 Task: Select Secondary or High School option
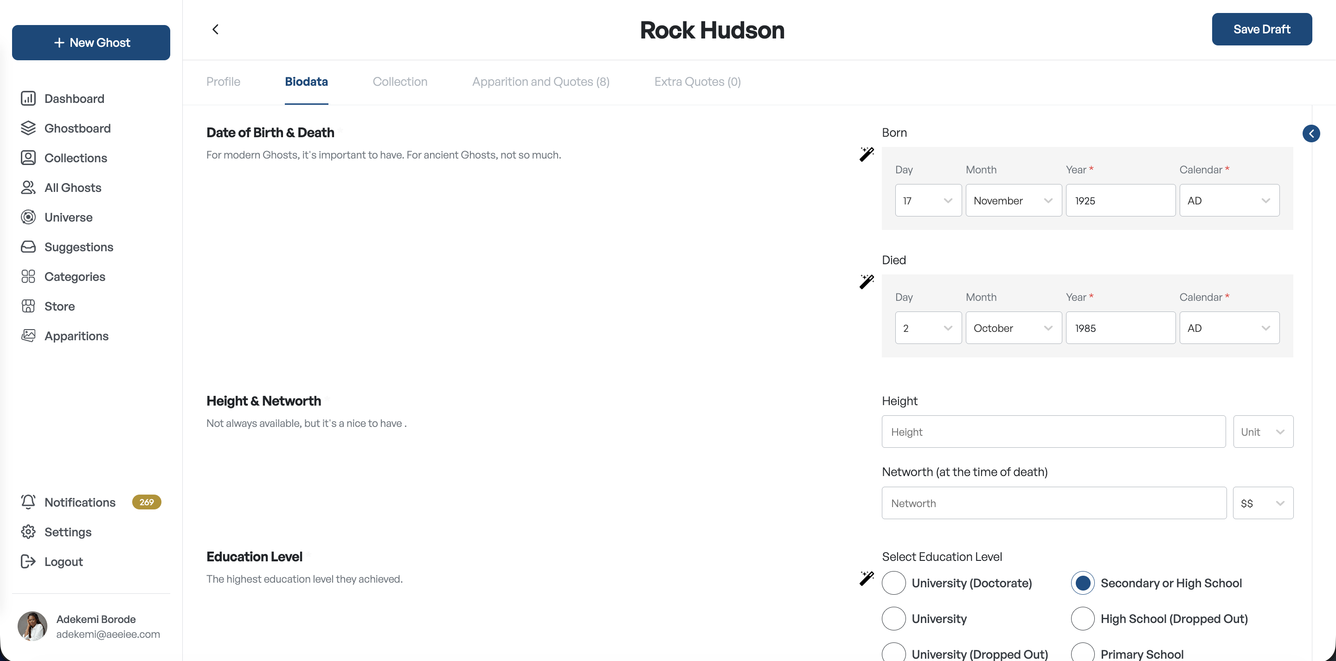pyautogui.click(x=1082, y=583)
